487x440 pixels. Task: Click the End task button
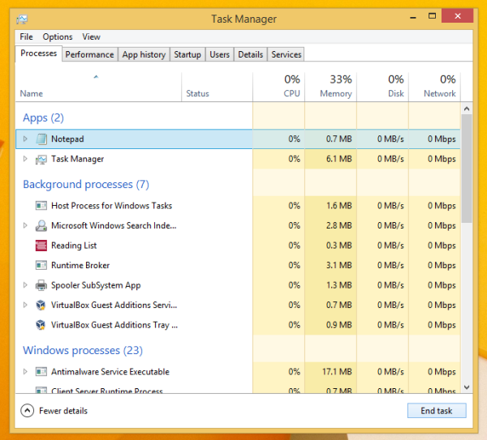pos(437,411)
